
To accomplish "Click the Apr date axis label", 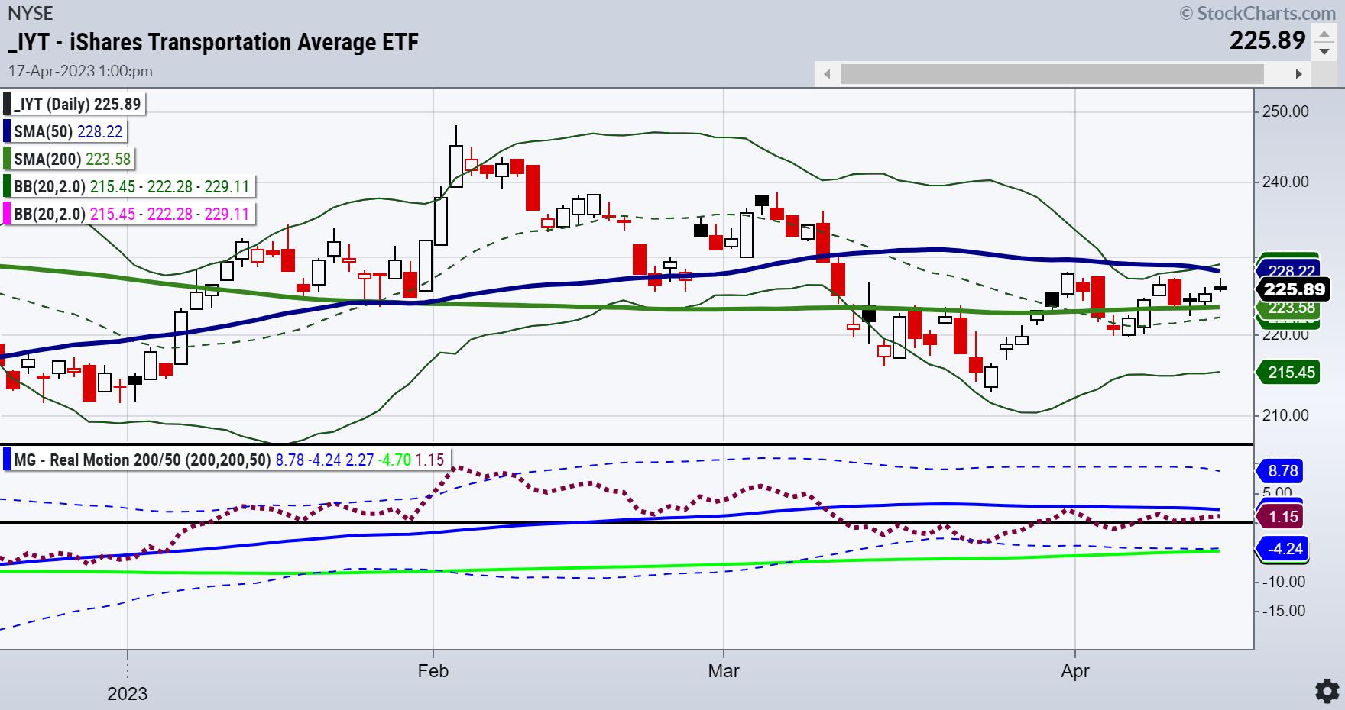I will pos(1075,672).
